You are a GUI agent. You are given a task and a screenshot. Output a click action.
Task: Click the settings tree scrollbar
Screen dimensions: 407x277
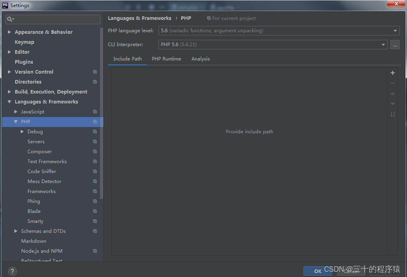coord(102,113)
